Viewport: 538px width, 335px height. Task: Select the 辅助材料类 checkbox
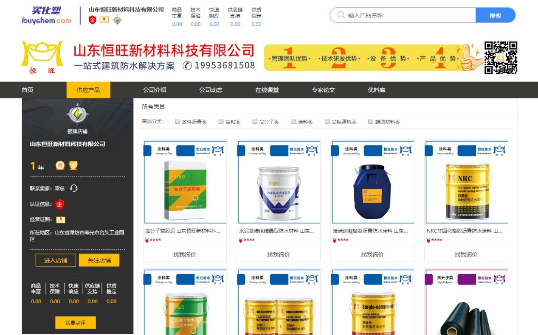coord(371,122)
